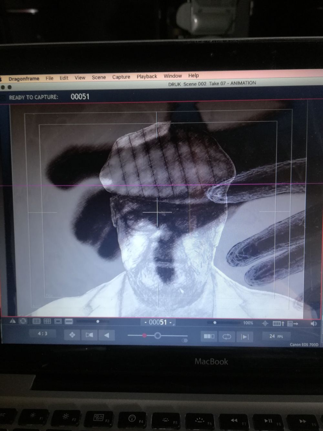Viewport: 323px width, 431px height.
Task: Open the Capture menu
Action: [x=121, y=77]
